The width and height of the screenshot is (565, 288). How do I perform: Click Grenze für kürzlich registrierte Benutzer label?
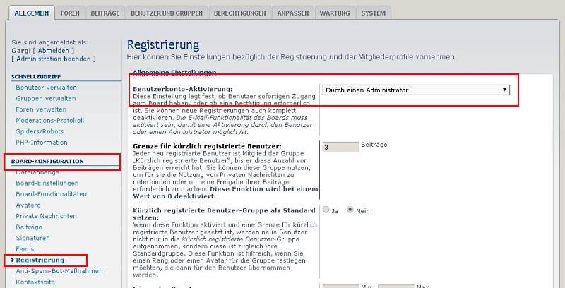207,146
